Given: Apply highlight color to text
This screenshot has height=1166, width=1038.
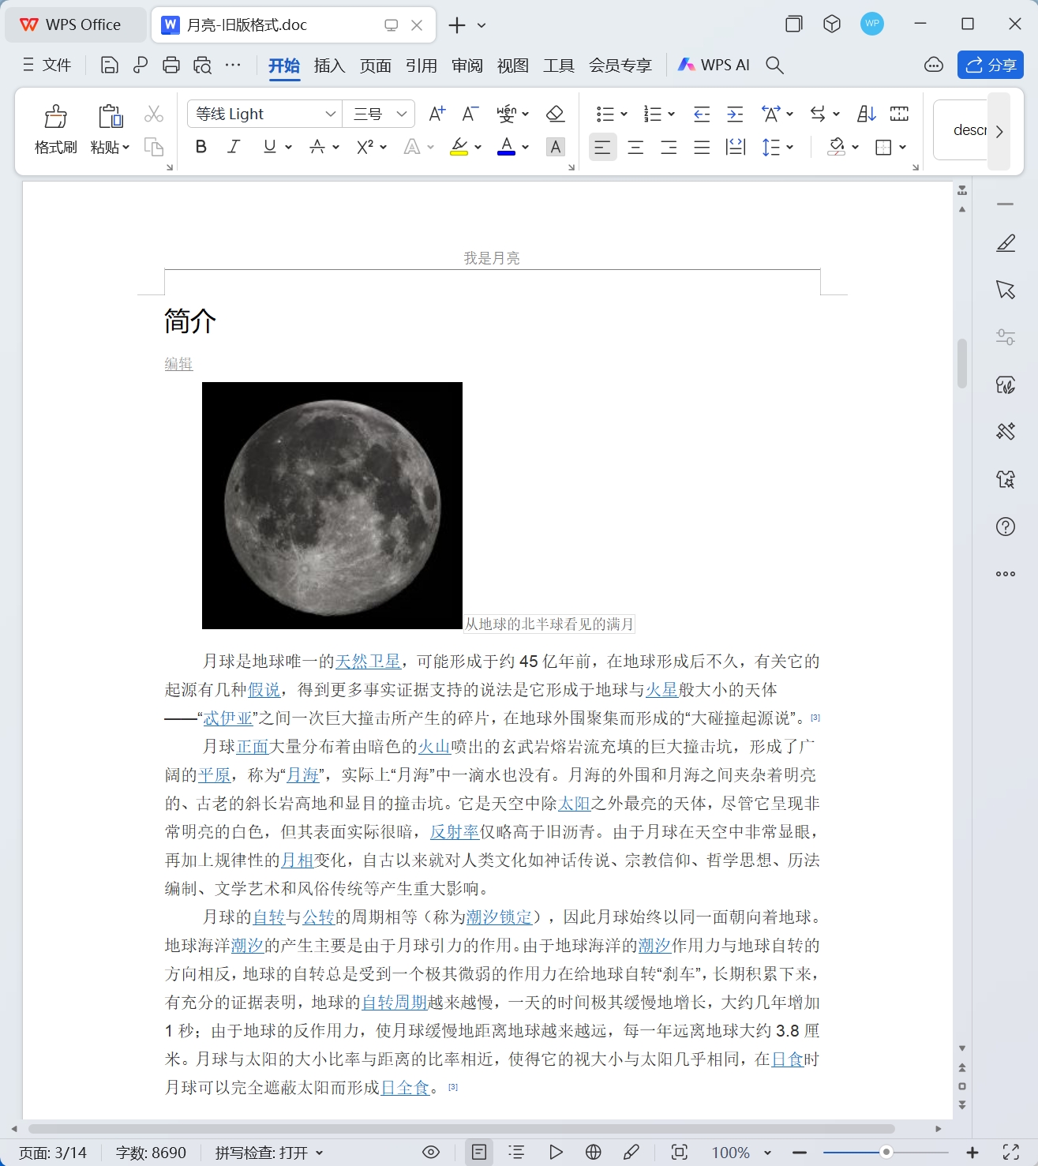Looking at the screenshot, I should tap(460, 147).
